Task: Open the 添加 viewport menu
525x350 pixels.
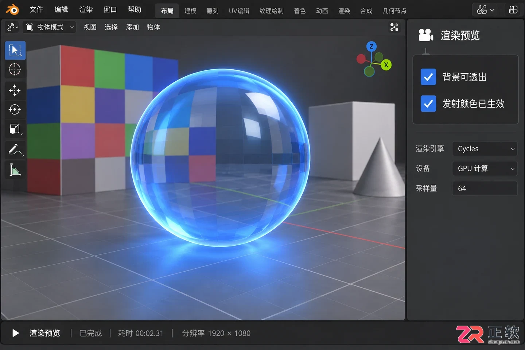Action: point(132,27)
